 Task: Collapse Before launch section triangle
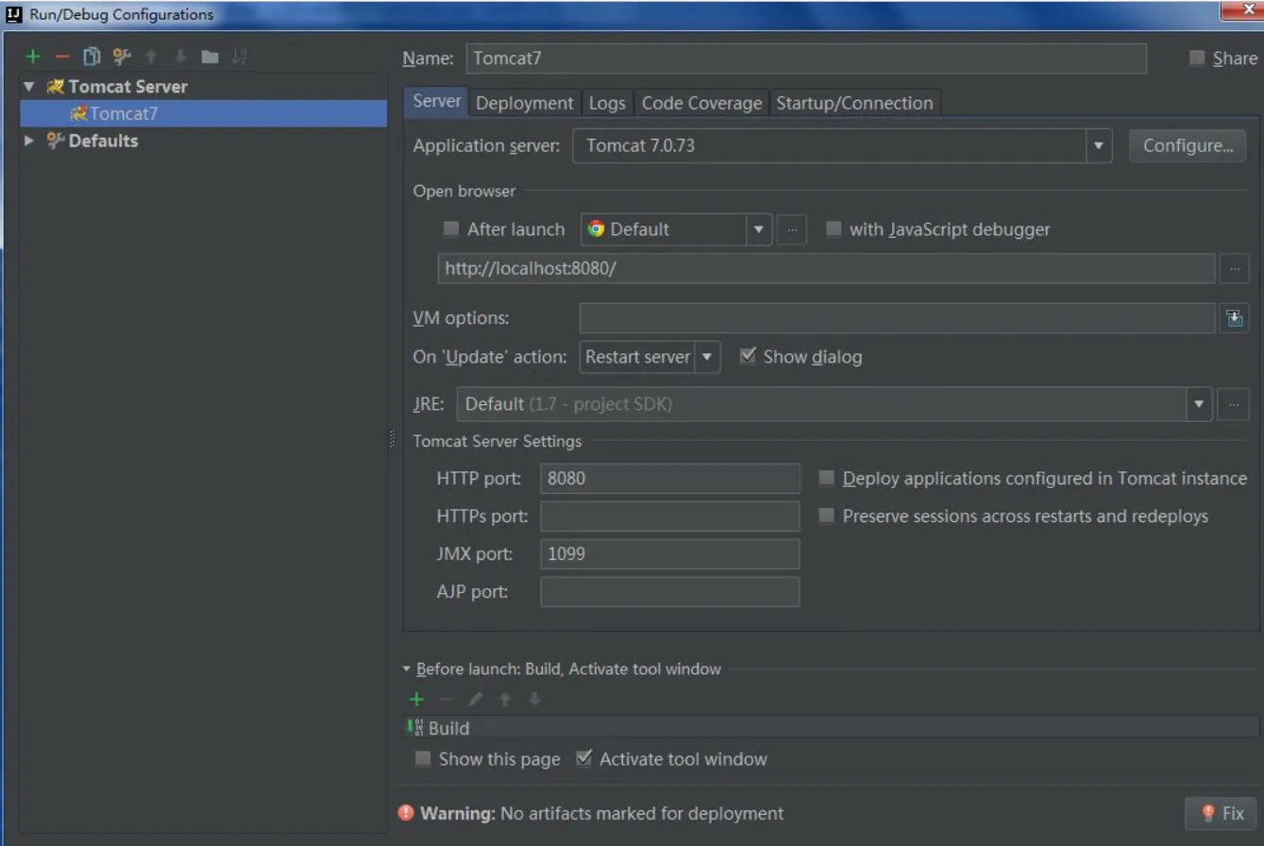(407, 668)
